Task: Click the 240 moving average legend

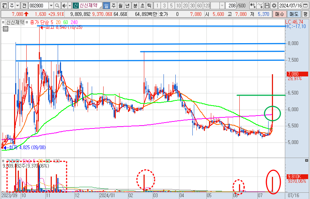Action: (74, 22)
